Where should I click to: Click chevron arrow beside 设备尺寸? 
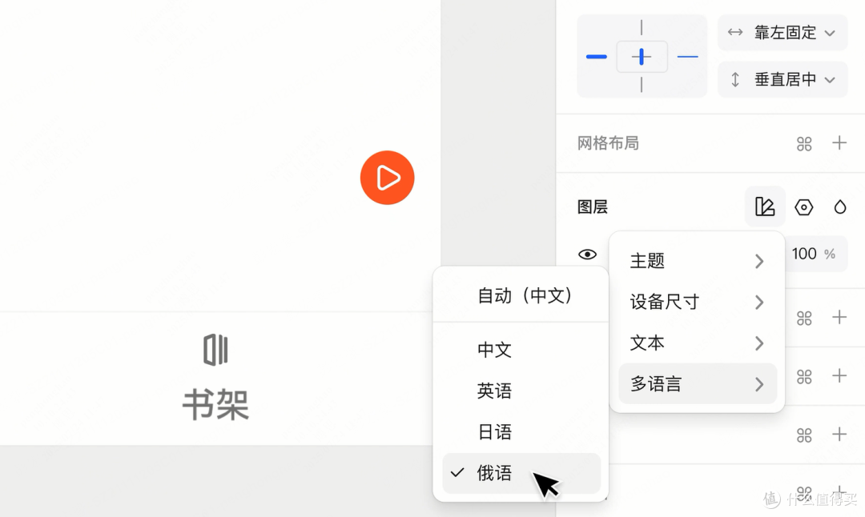[x=759, y=302]
